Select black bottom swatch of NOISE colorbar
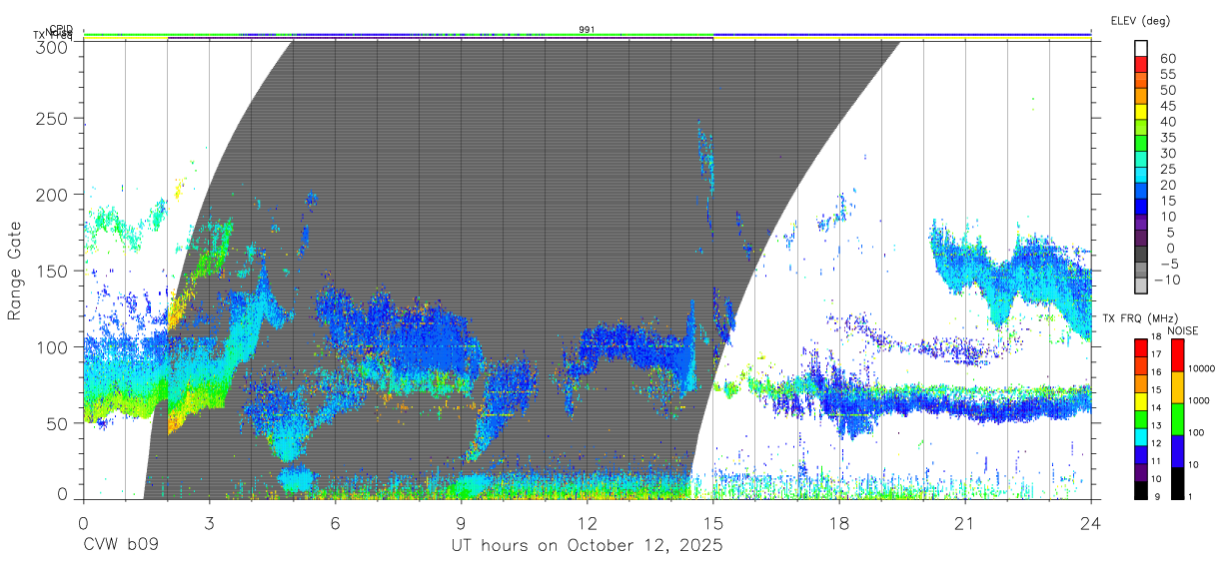The height and width of the screenshot is (566, 1227). click(1176, 481)
